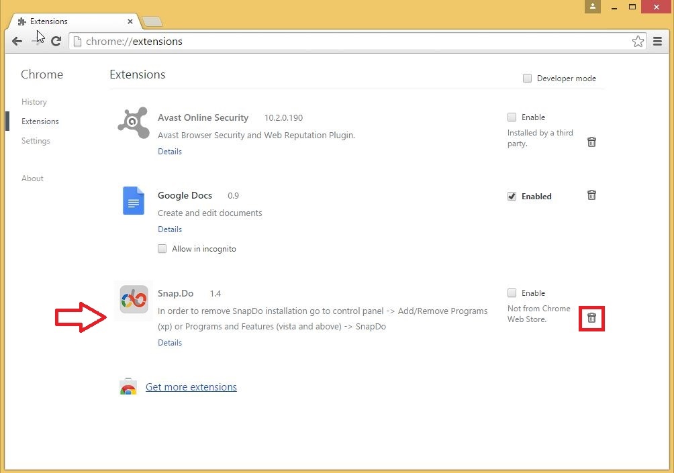Click the back navigation arrow
The height and width of the screenshot is (473, 674).
click(x=17, y=41)
